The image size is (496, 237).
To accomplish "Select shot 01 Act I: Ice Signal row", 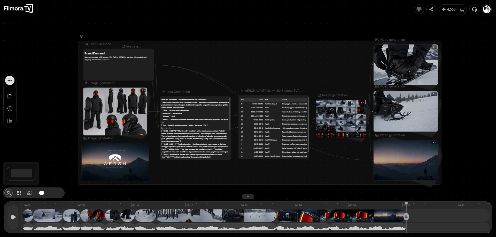I will 274,104.
